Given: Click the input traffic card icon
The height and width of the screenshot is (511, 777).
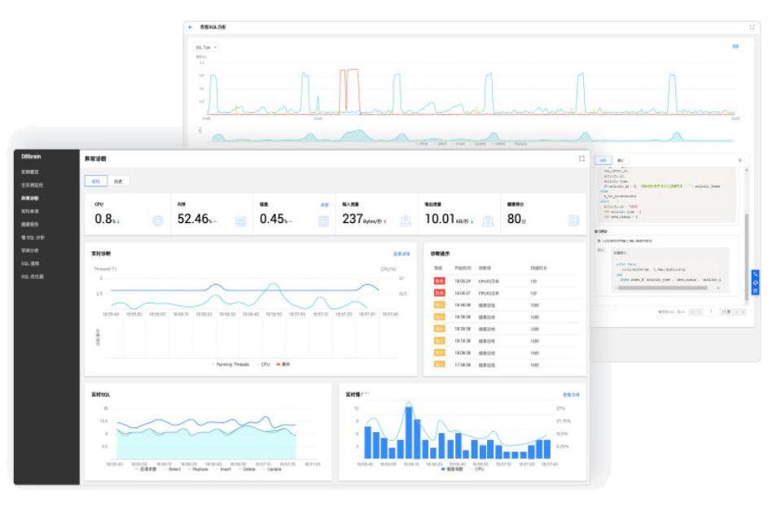Looking at the screenshot, I should tap(405, 221).
